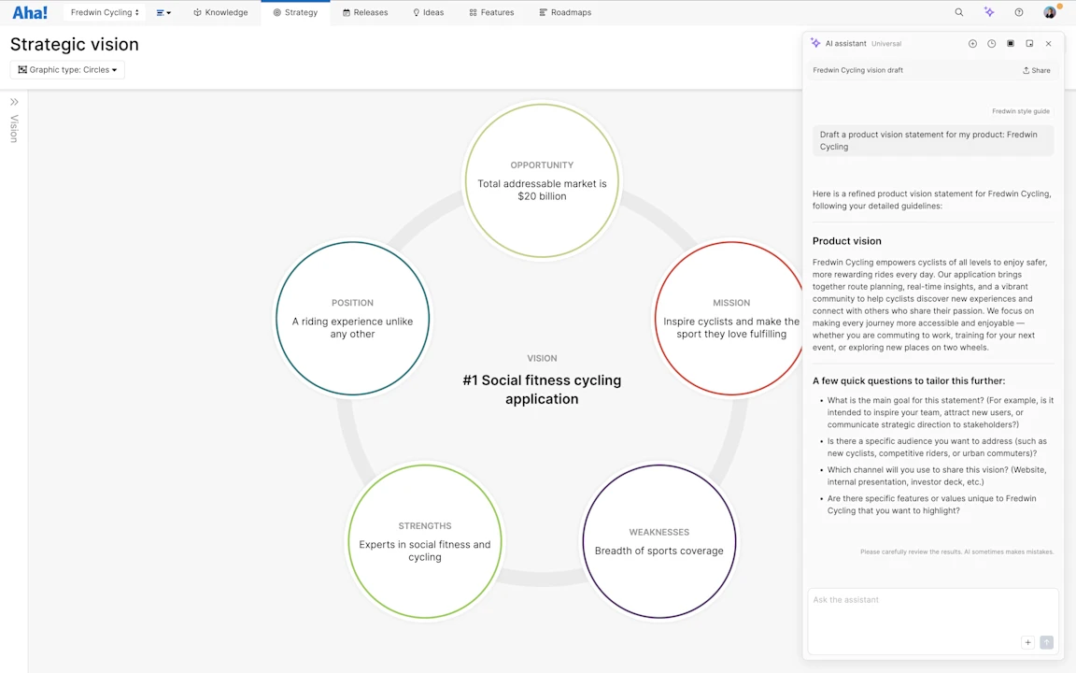
Task: Open the views list dropdown beside the workspace
Action: 163,12
